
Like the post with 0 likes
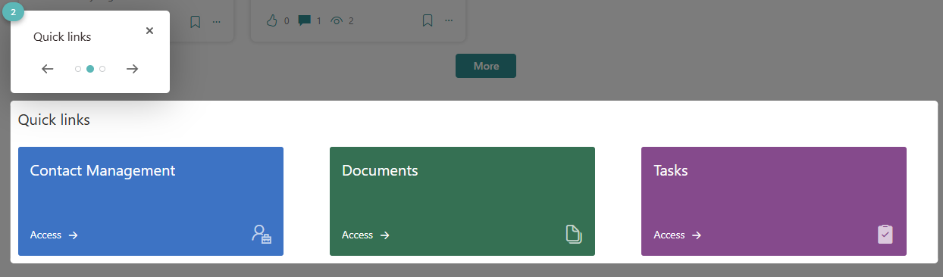pos(272,20)
